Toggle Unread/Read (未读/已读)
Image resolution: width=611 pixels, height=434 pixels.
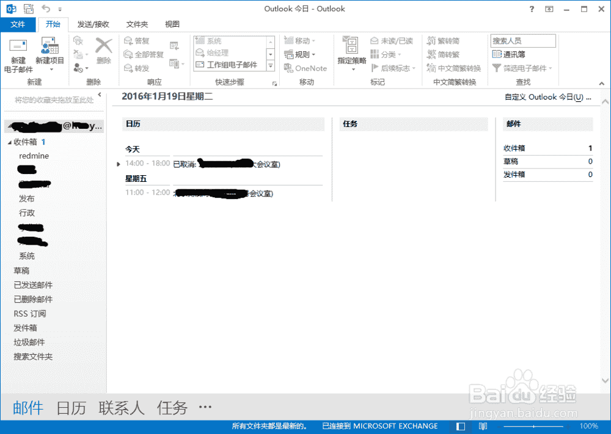[392, 41]
